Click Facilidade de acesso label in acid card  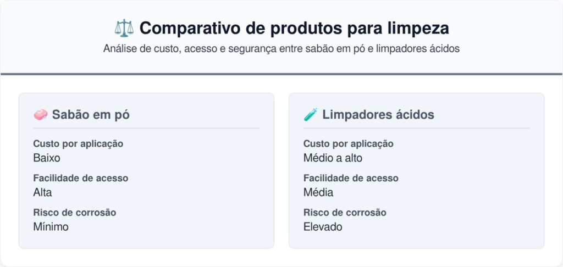tap(351, 179)
